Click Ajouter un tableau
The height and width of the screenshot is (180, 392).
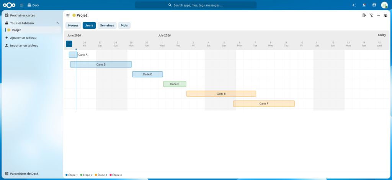[31, 38]
